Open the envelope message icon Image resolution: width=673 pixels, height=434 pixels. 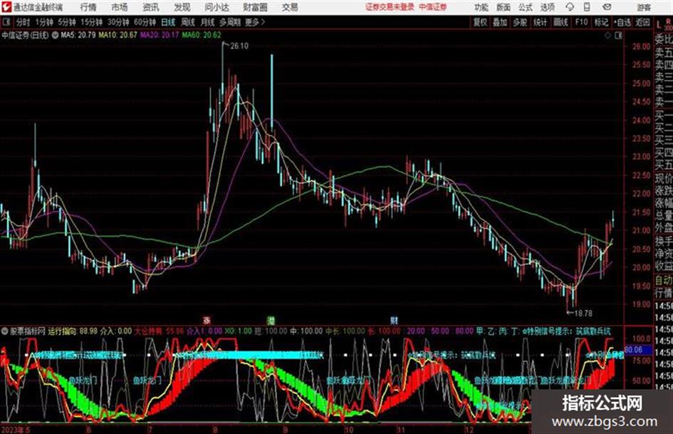coord(607,7)
